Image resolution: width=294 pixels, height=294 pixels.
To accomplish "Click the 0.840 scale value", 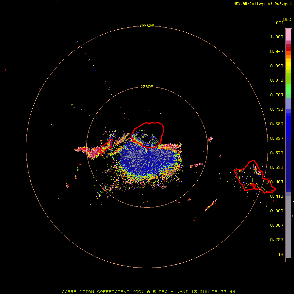I will tap(277, 80).
